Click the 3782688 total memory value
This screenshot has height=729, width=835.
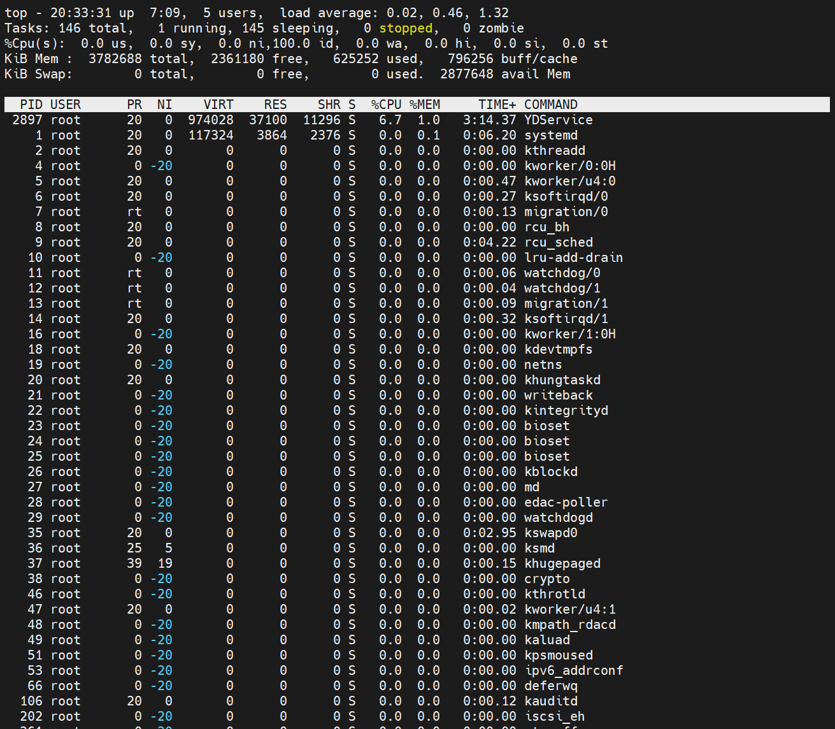pyautogui.click(x=115, y=59)
